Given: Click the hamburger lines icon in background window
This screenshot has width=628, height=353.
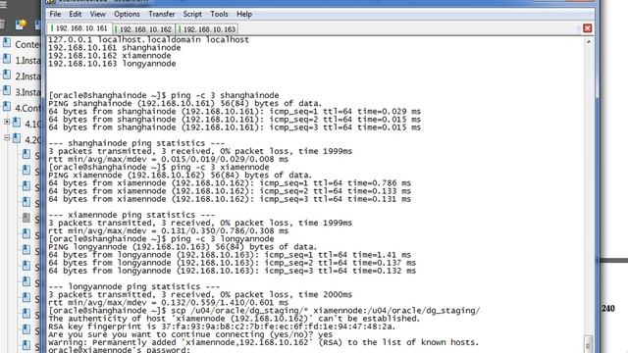Looking at the screenshot, I should (x=4, y=4).
